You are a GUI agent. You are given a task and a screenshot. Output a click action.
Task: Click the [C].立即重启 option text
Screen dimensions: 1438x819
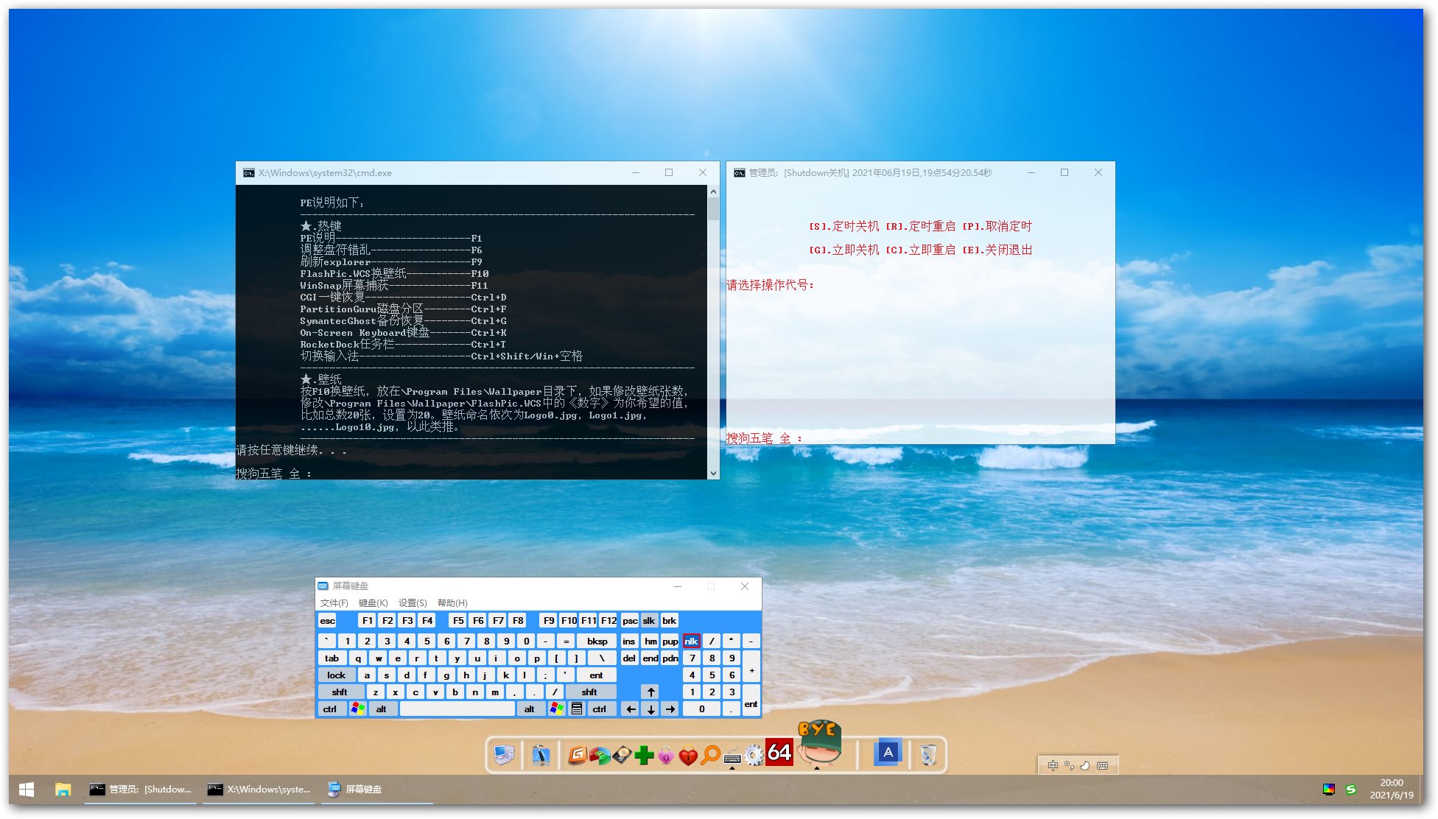pos(921,250)
